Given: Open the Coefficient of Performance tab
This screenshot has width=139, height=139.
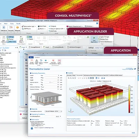Looking at the screenshot, I should tap(116, 75).
